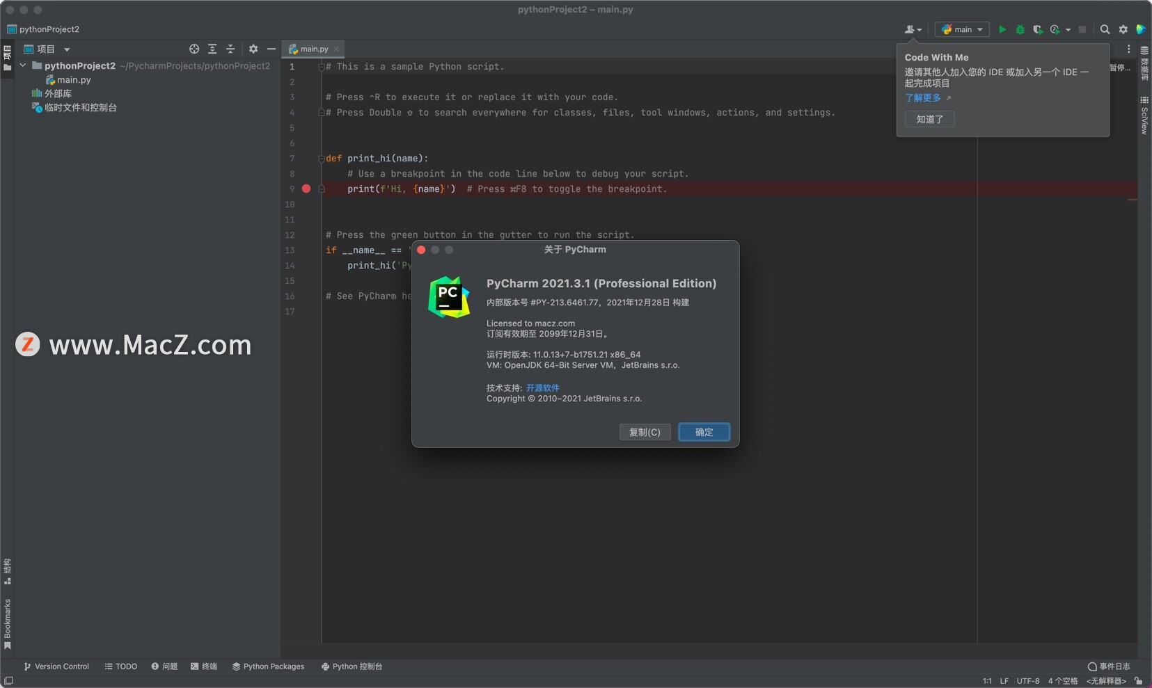The width and height of the screenshot is (1152, 688).
Task: Hide the project panel with minus icon
Action: 271,49
